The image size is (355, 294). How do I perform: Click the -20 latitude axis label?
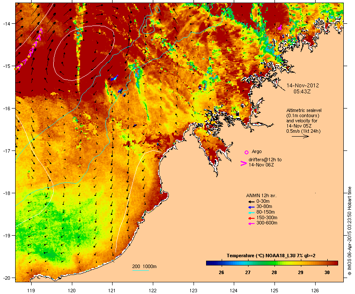click(6, 278)
